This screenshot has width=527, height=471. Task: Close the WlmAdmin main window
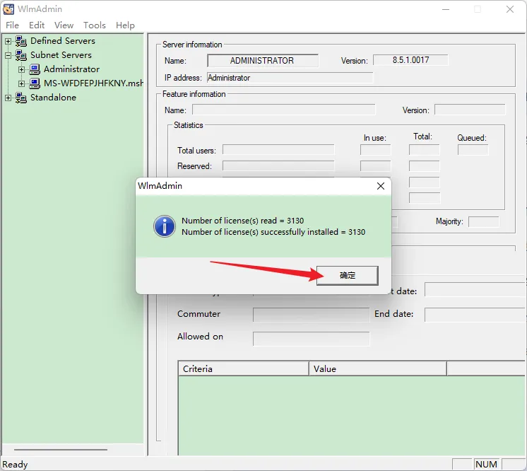tap(510, 9)
